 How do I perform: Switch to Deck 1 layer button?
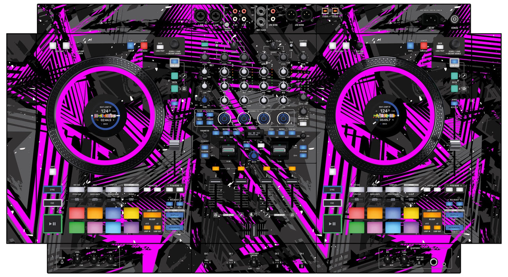pyautogui.click(x=175, y=76)
